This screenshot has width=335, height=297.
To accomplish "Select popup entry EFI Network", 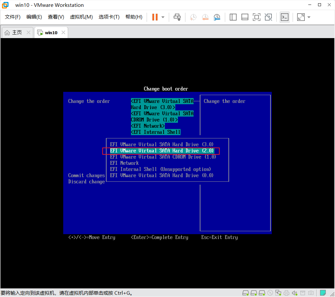I will pos(124,163).
